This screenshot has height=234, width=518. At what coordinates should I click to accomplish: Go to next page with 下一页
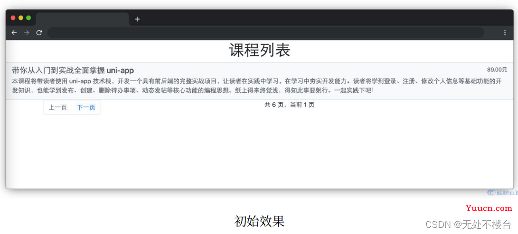86,108
